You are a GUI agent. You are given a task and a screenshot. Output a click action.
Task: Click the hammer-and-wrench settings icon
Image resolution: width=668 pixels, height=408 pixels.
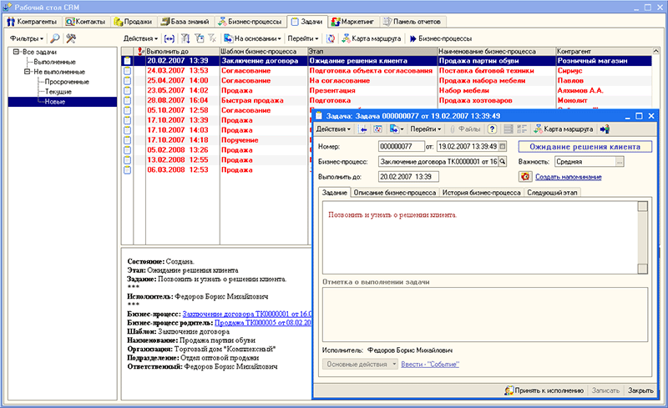tap(71, 38)
